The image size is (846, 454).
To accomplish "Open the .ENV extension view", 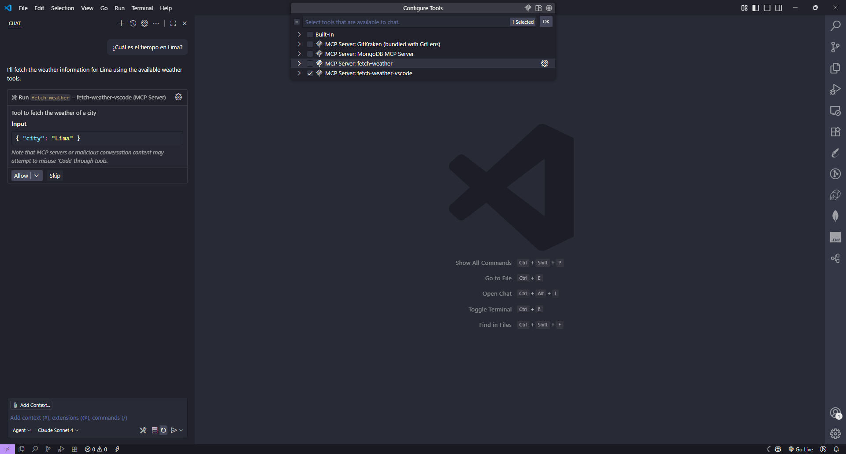I will 835,237.
